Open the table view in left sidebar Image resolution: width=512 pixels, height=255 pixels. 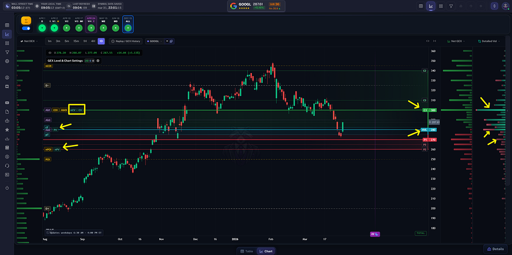[7, 25]
